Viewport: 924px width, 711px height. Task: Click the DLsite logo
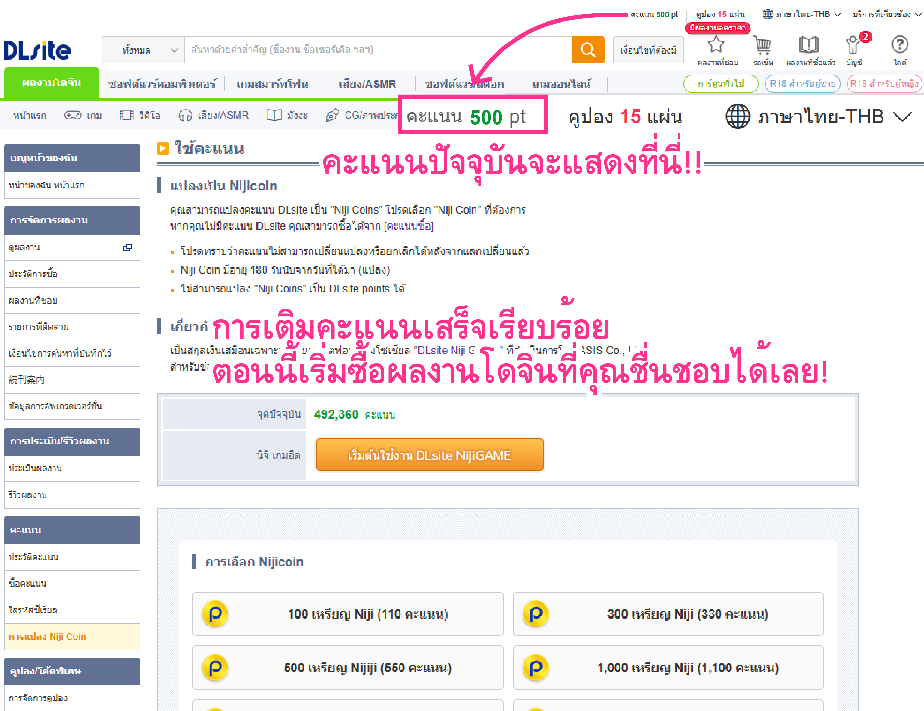(38, 50)
